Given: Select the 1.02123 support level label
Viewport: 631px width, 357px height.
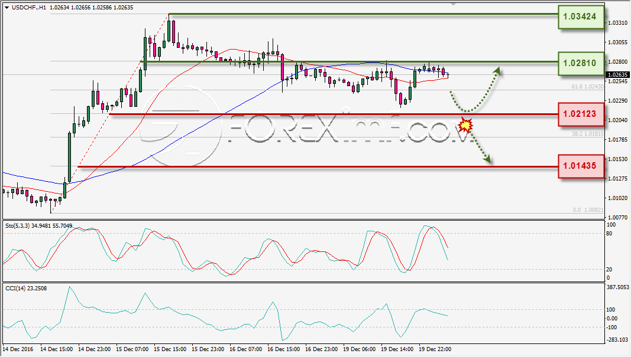Looking at the screenshot, I should (581, 114).
